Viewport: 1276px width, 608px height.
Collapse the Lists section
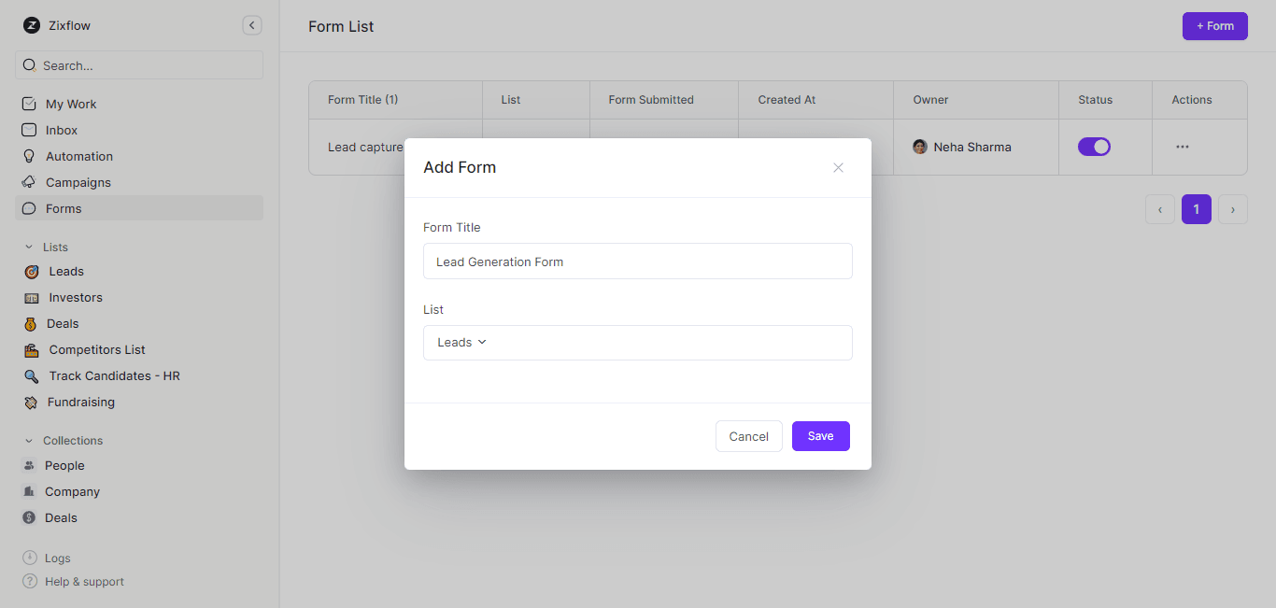27,247
